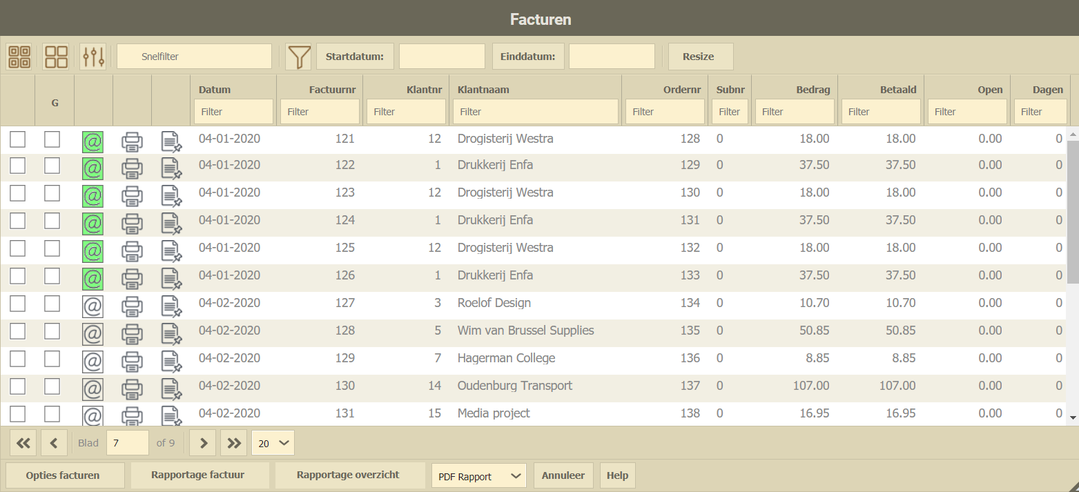Toggle the G column checkbox for invoice 125
The height and width of the screenshot is (492, 1079).
(x=52, y=248)
